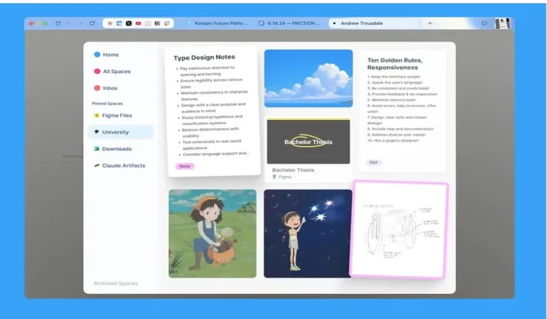Click the Bachelor Thesis caption text
Viewport: 547px width, 319px height.
coord(293,170)
